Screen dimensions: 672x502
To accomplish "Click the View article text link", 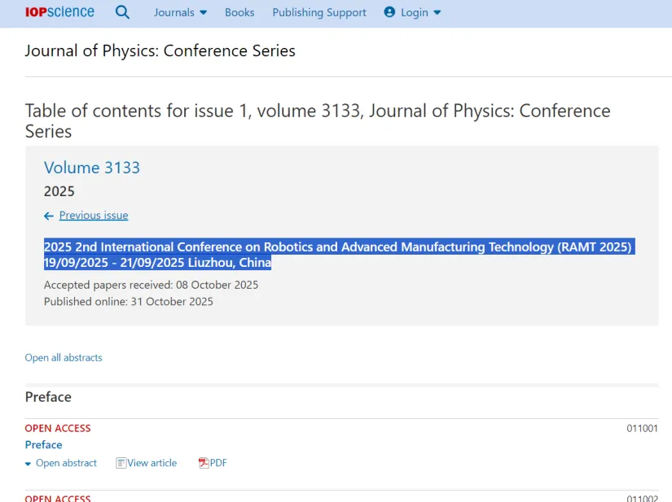I will coord(152,463).
